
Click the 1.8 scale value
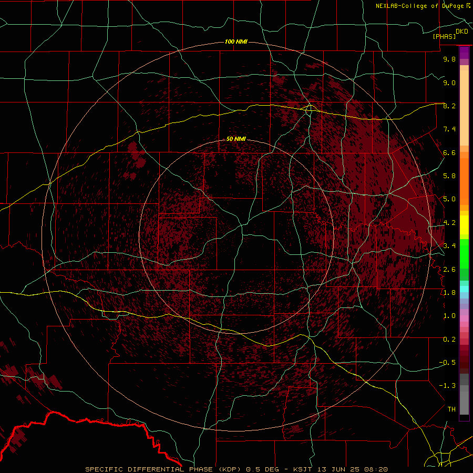tap(449, 293)
